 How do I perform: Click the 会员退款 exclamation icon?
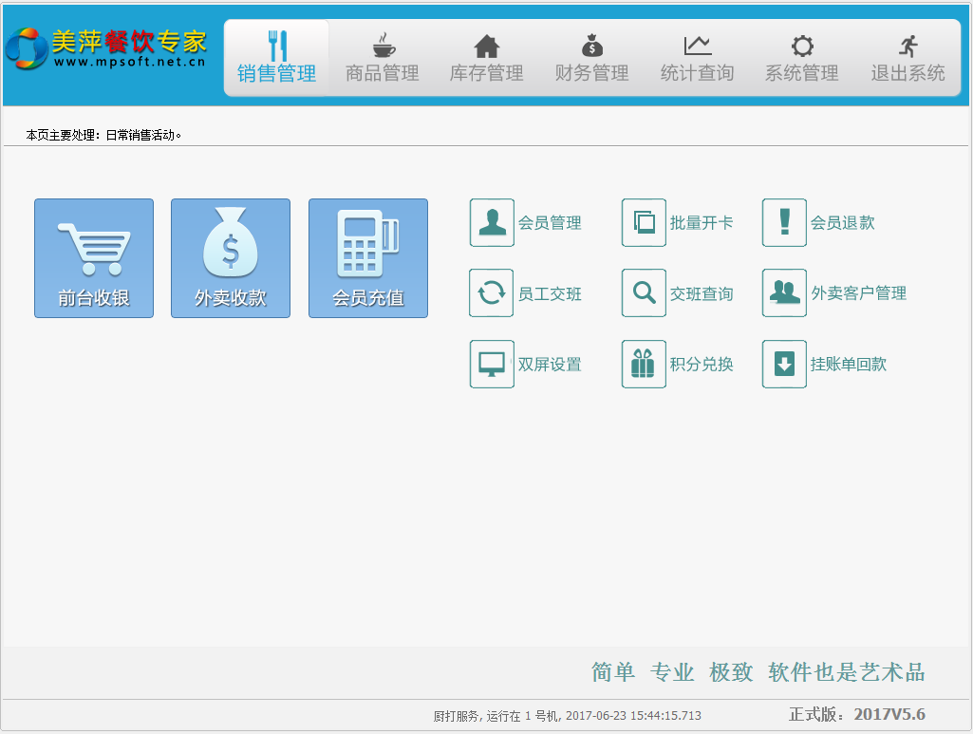point(784,223)
